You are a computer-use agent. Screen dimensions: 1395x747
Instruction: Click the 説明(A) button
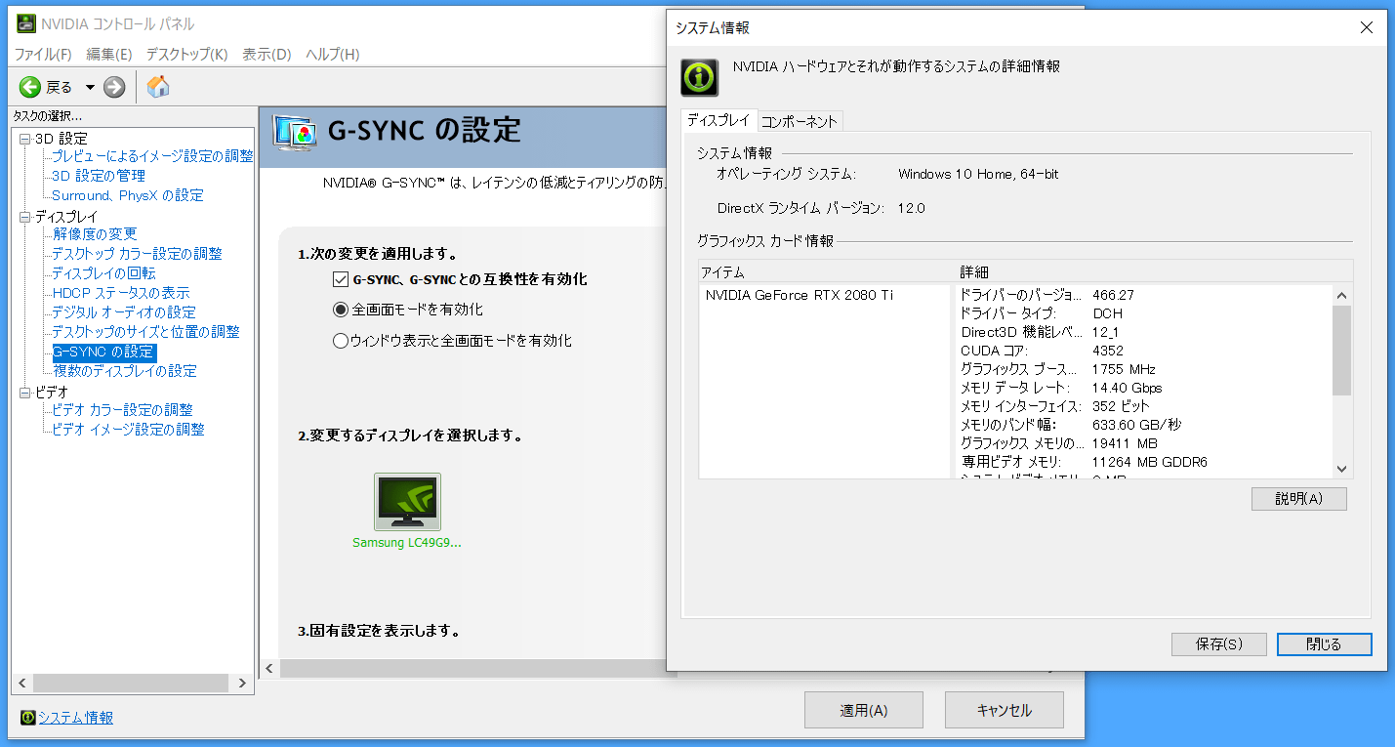coord(1299,499)
